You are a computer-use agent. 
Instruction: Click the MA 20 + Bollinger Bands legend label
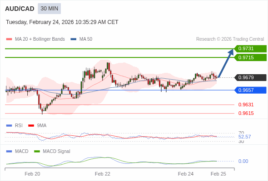click(x=40, y=39)
